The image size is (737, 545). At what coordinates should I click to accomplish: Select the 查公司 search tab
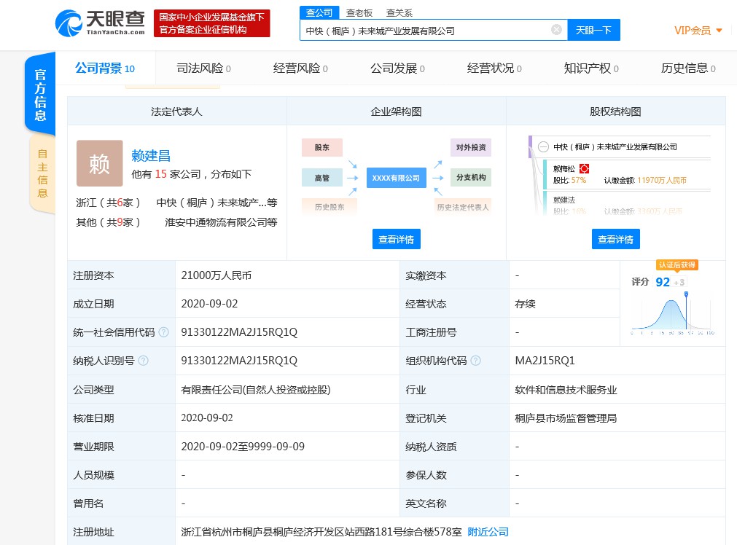[x=319, y=12]
